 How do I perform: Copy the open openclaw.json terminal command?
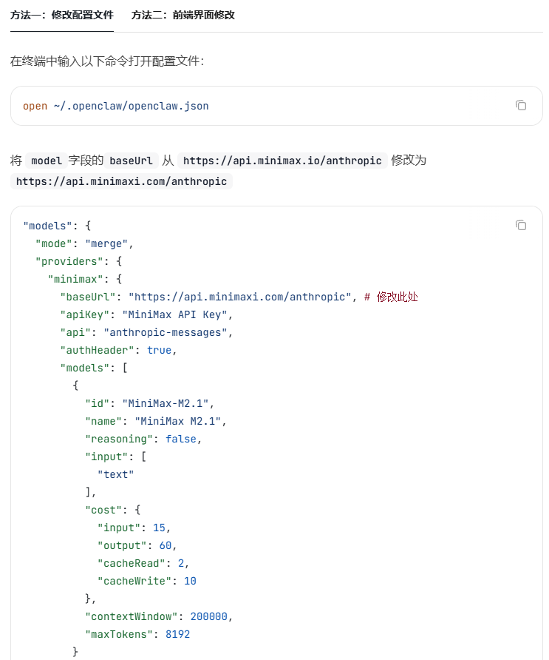521,105
